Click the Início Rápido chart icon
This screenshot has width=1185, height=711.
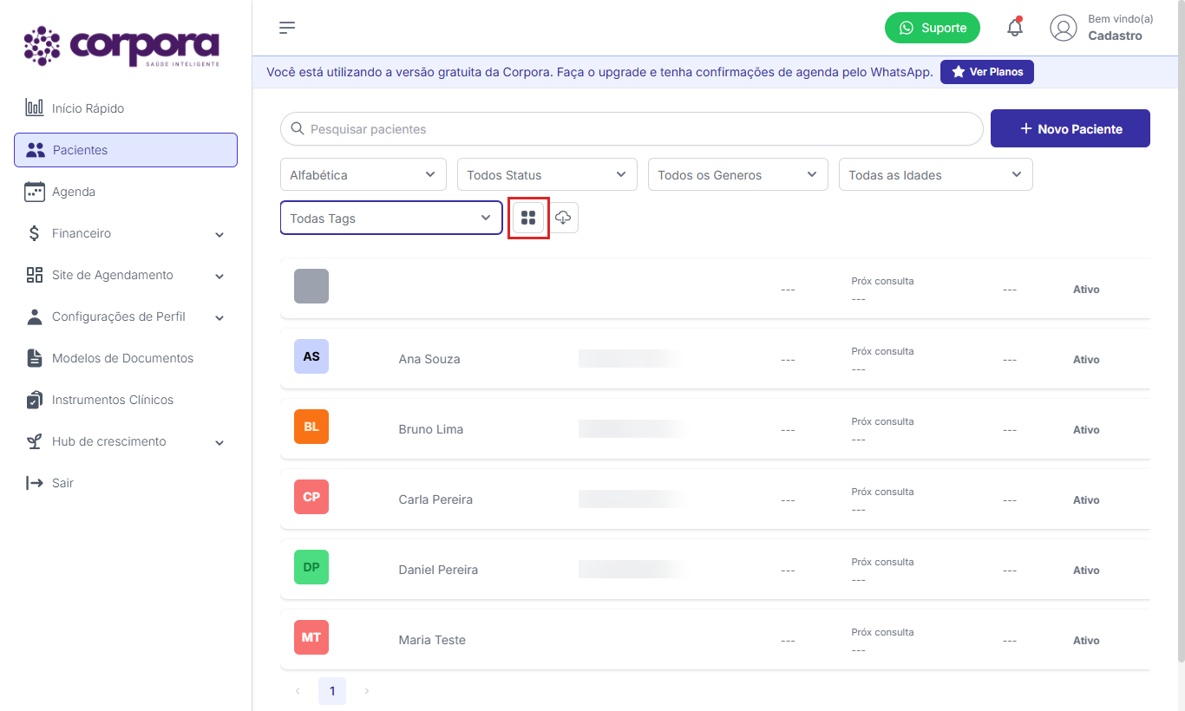(x=35, y=108)
